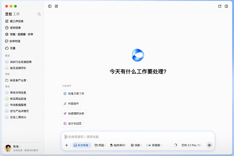The height and width of the screenshot is (156, 234).
Task: Select suggestion 设计与创意
Action: tap(73, 124)
